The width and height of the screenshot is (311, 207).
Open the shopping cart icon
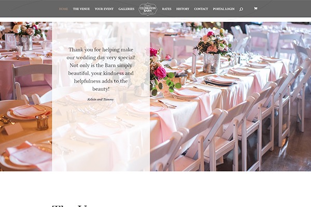[x=256, y=8]
